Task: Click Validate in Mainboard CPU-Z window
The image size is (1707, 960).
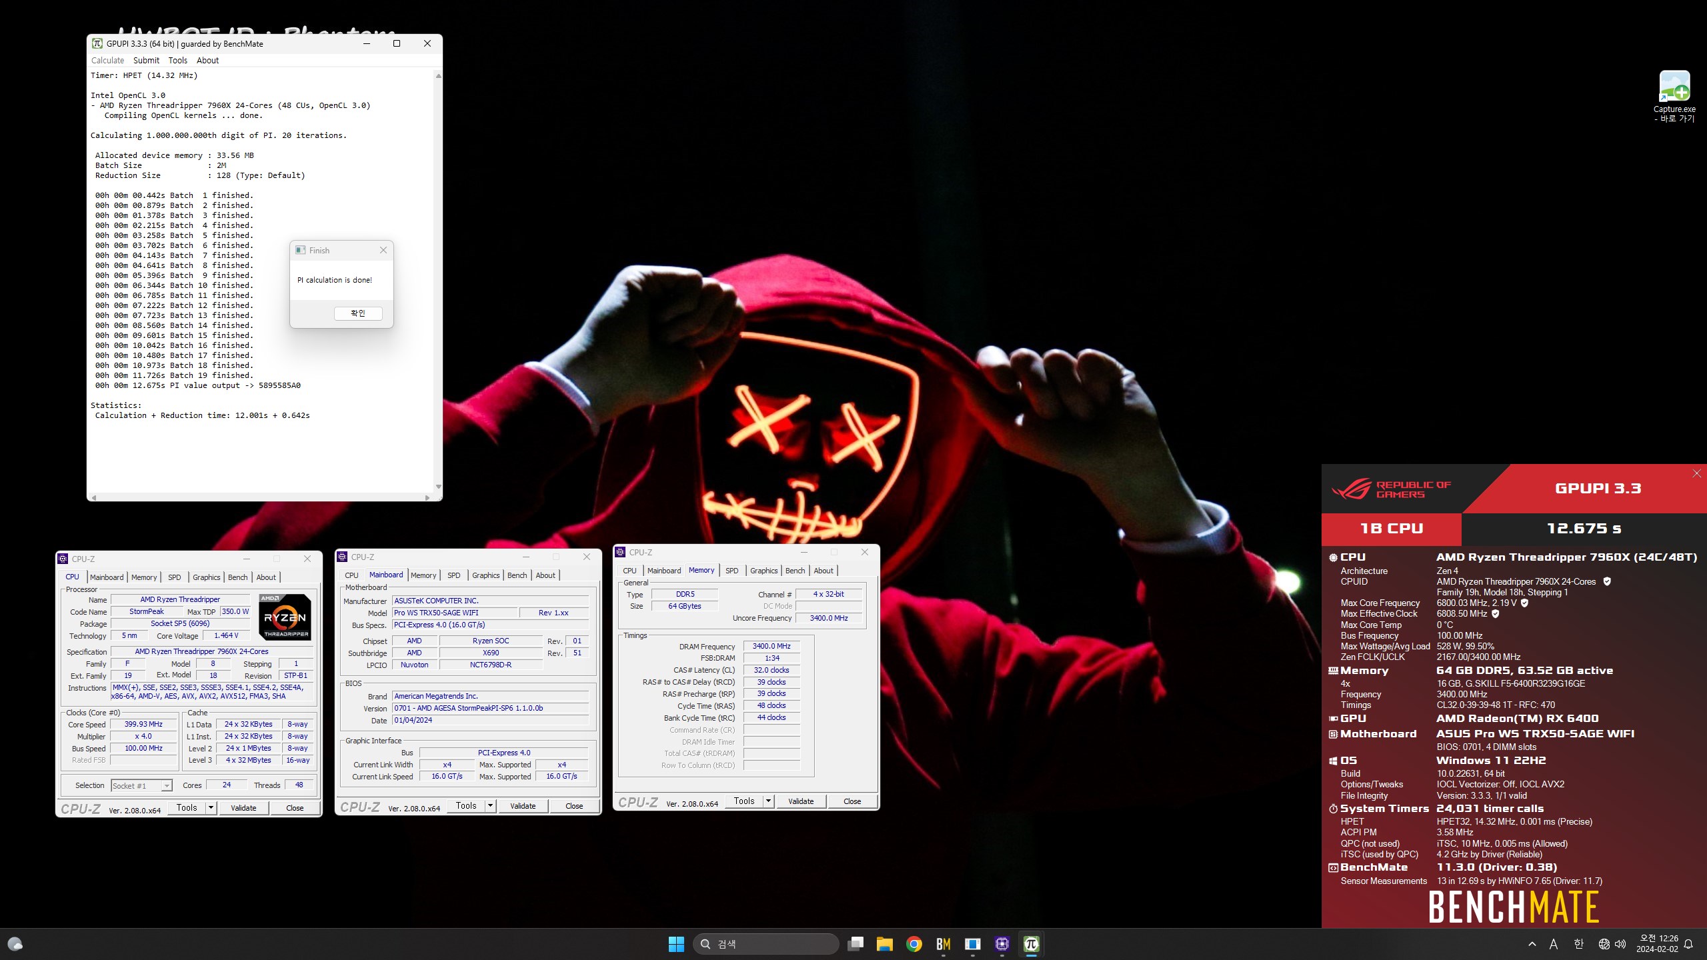Action: (523, 806)
